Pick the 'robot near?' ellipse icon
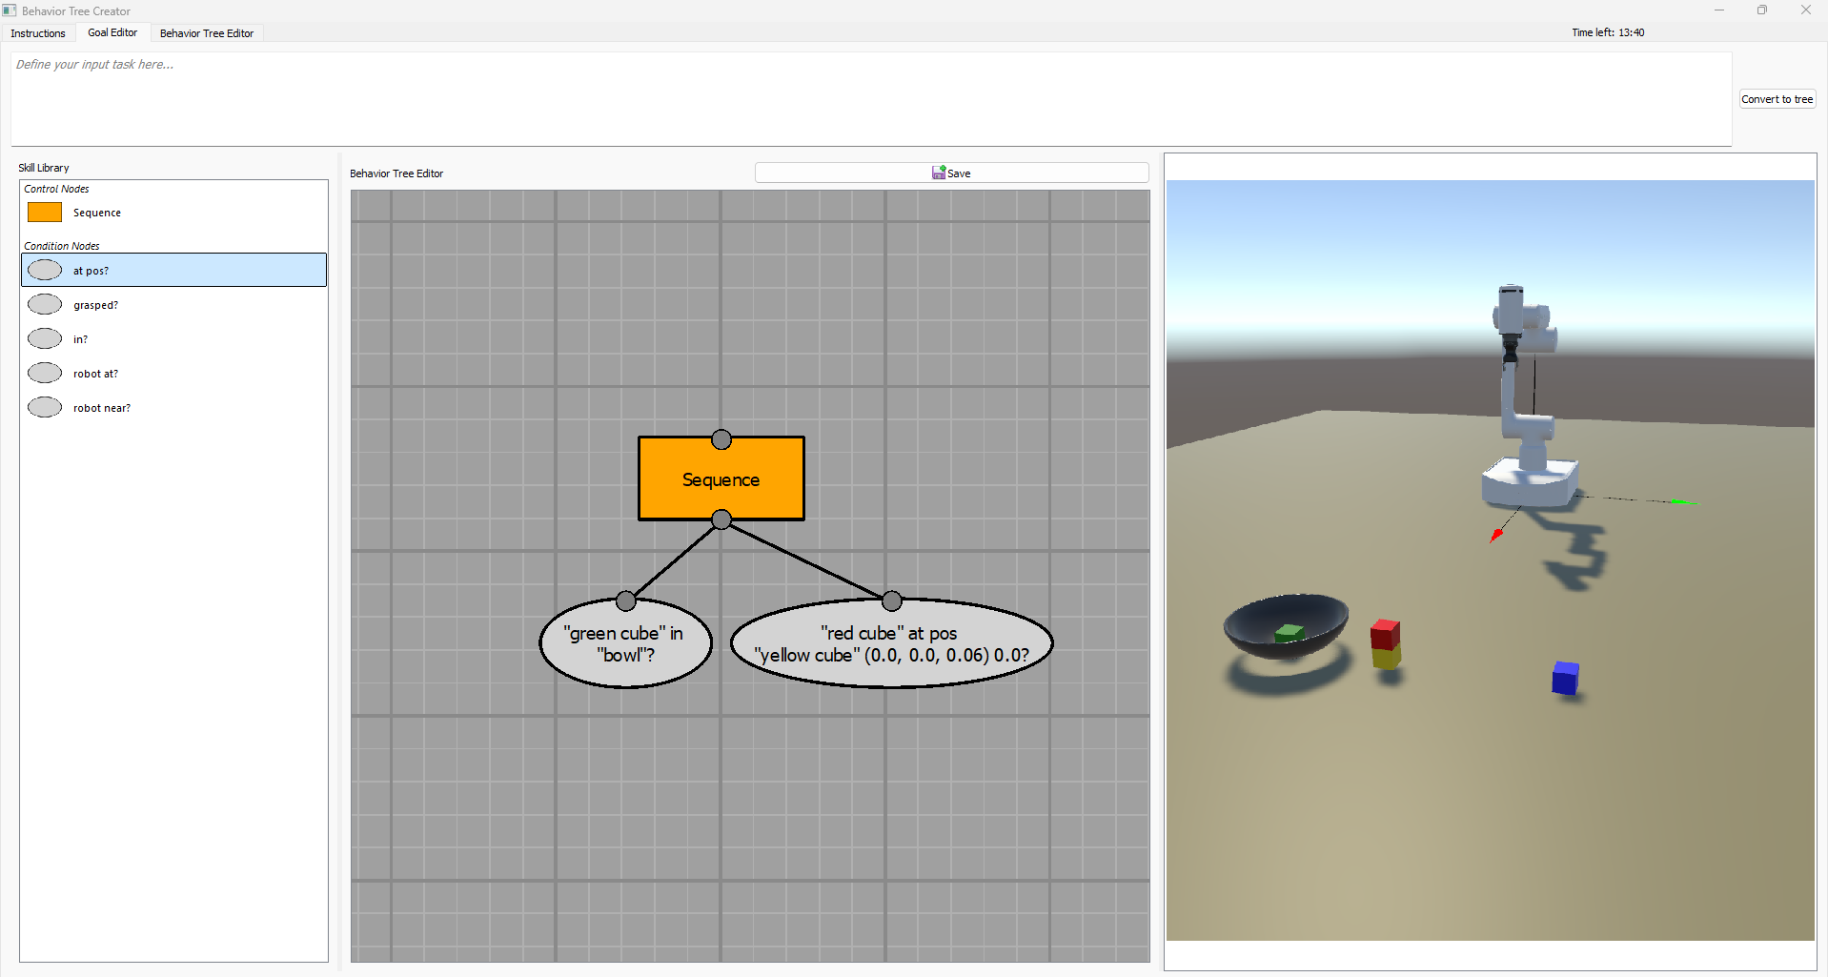This screenshot has height=977, width=1828. coord(45,408)
